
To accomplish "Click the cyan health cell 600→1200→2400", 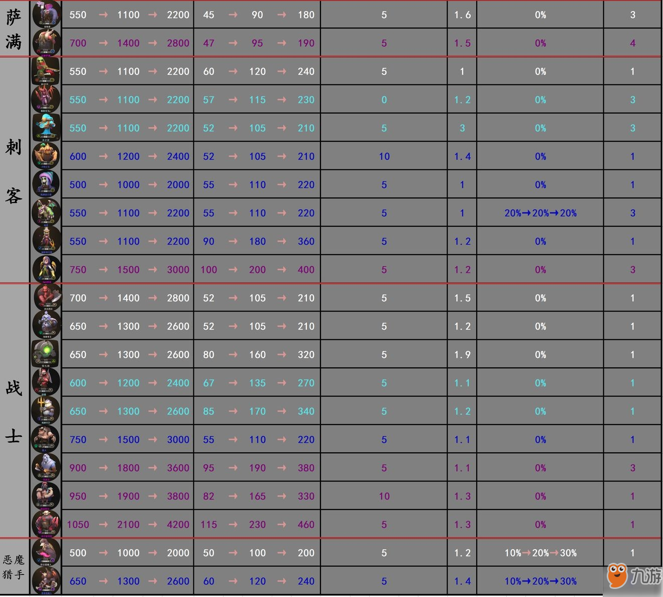I will (x=129, y=383).
